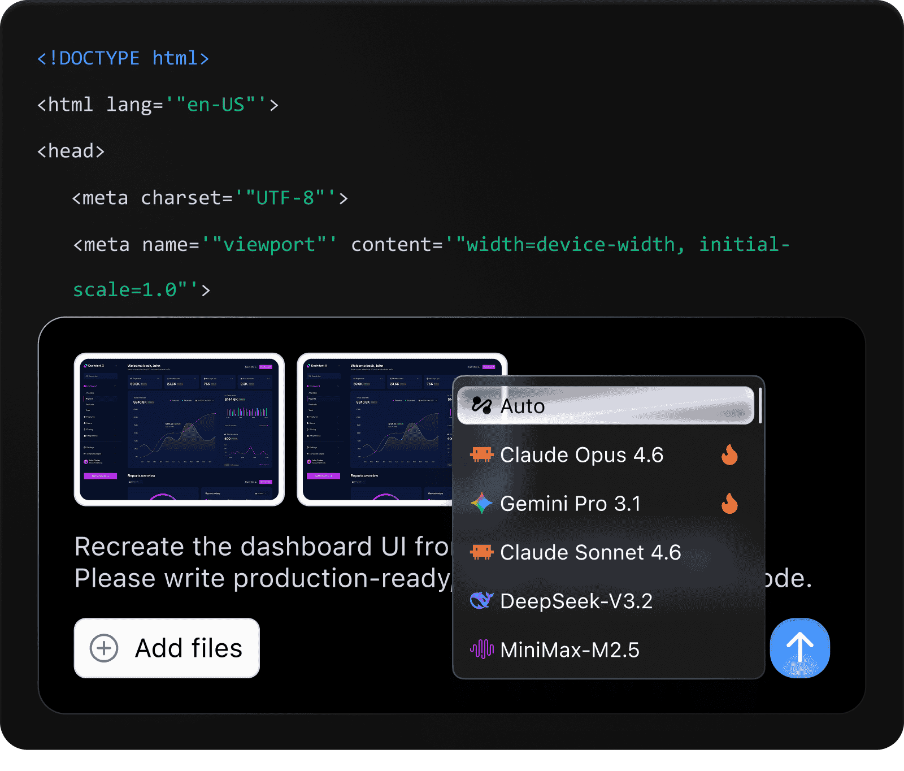Click the Auto routing icon
Image resolution: width=904 pixels, height=771 pixels.
tap(482, 405)
